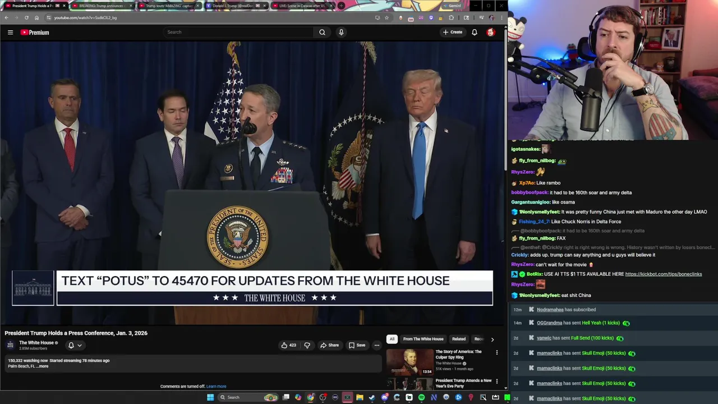Switch to the 'Trump touts AMAZING' tab
The image size is (718, 404).
pos(168,6)
